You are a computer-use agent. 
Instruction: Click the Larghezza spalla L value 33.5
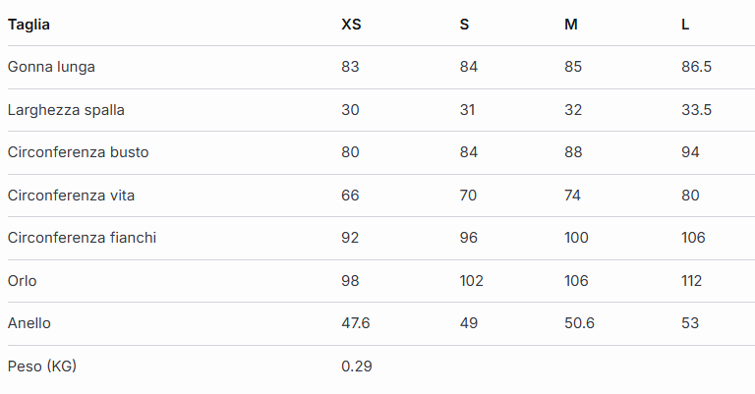coord(696,110)
